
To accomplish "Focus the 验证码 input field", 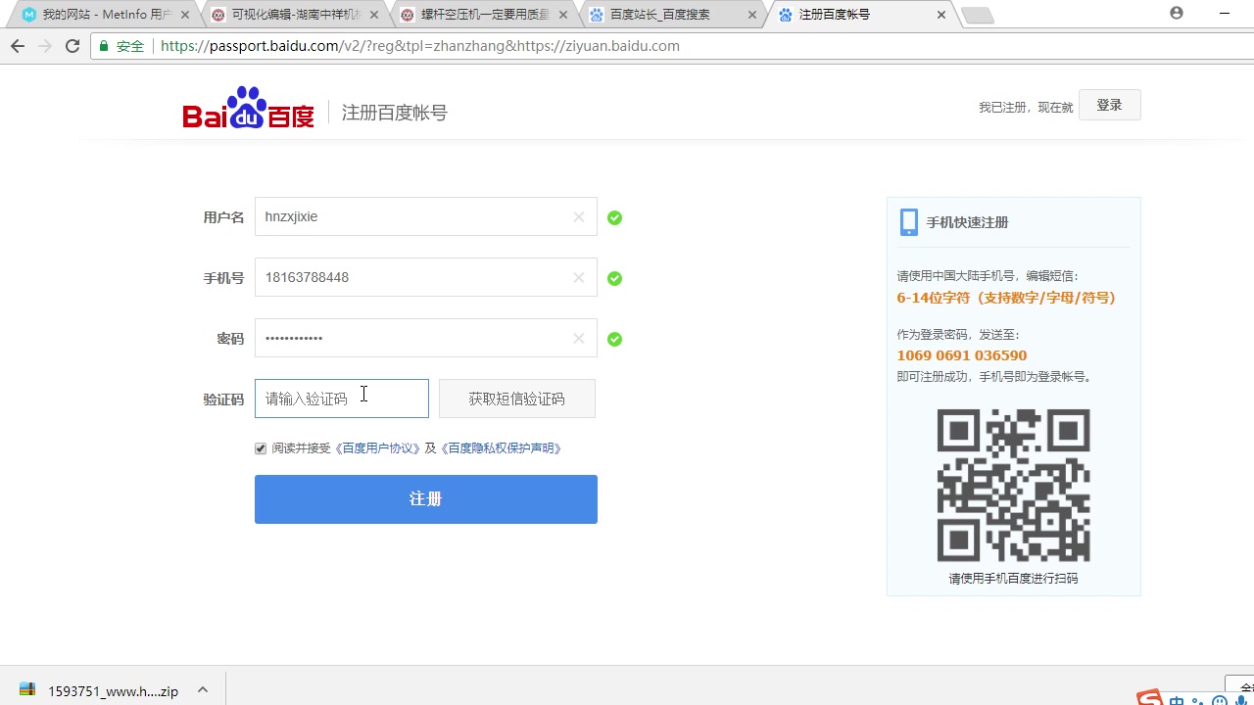I will [341, 399].
